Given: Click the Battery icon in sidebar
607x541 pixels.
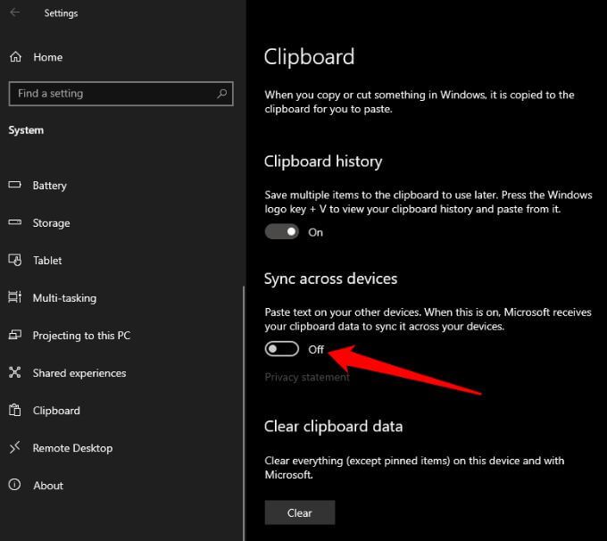Looking at the screenshot, I should [x=14, y=185].
